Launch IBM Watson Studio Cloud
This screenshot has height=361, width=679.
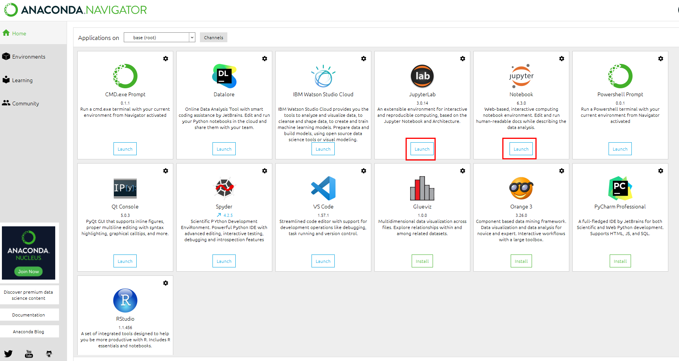pos(323,149)
